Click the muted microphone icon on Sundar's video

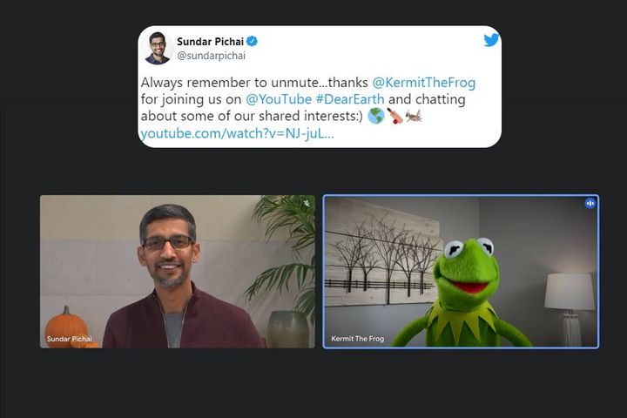click(307, 204)
